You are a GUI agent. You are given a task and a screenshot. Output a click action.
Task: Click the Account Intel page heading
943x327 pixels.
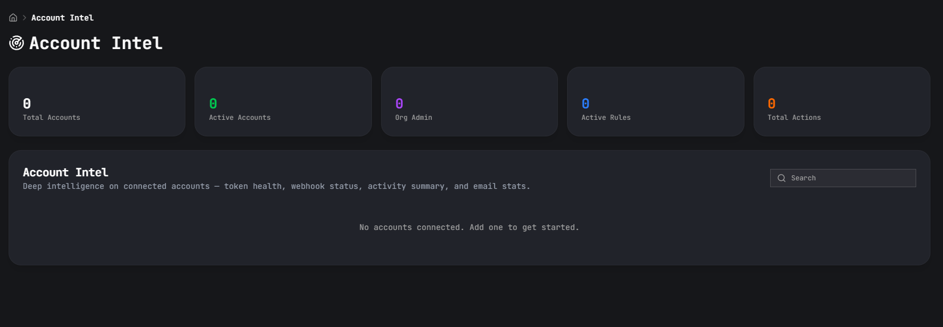point(96,43)
